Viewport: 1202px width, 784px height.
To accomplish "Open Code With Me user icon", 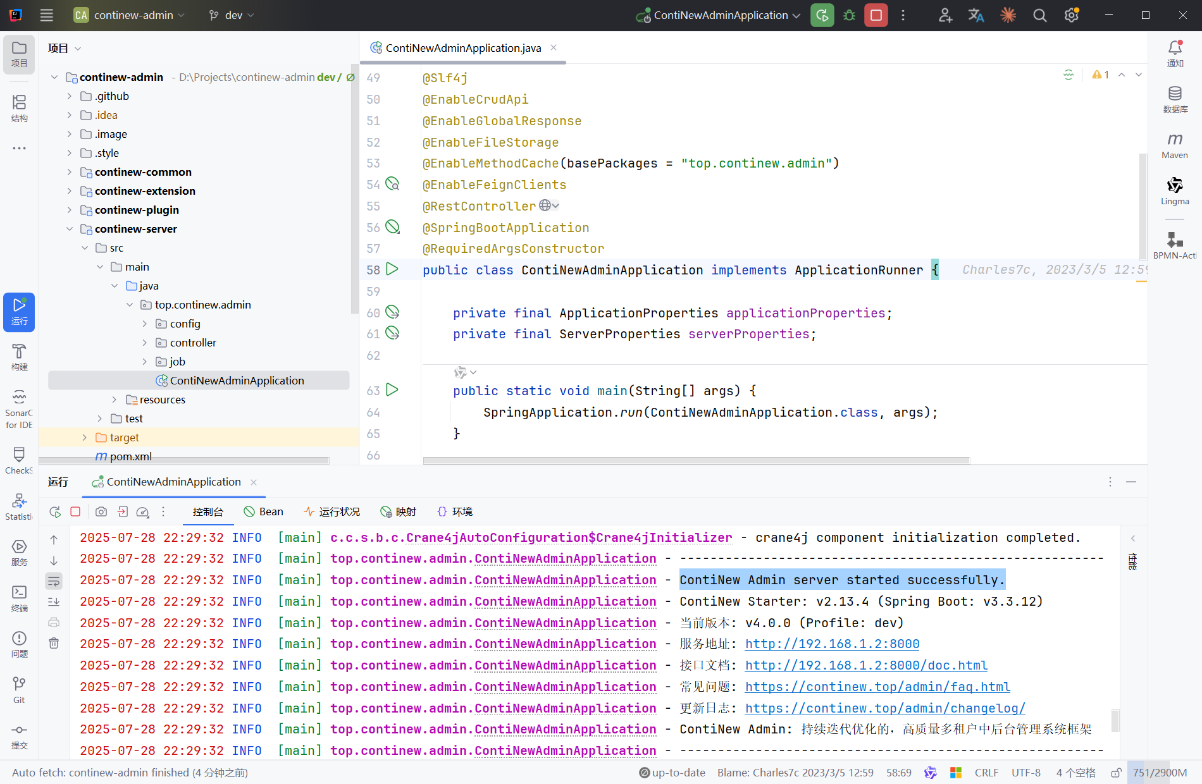I will point(945,15).
